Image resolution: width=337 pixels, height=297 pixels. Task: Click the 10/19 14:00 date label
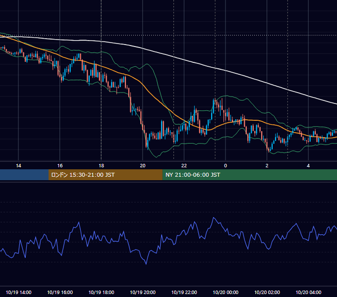click(x=18, y=292)
